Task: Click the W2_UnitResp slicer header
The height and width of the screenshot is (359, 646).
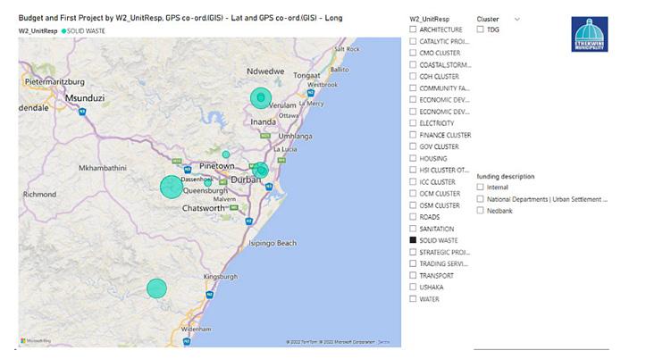Action: [429, 19]
